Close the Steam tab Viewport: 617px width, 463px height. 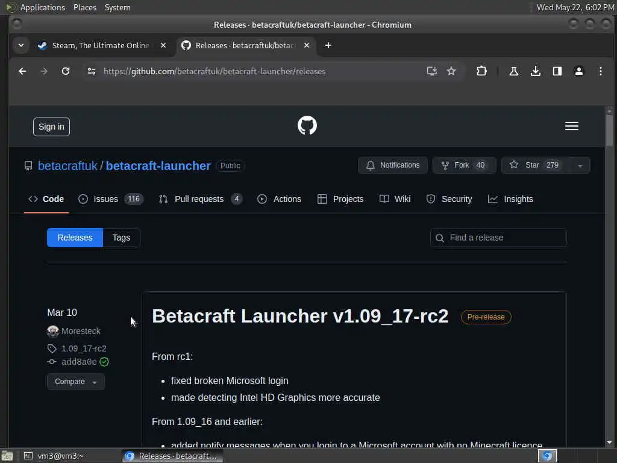163,45
